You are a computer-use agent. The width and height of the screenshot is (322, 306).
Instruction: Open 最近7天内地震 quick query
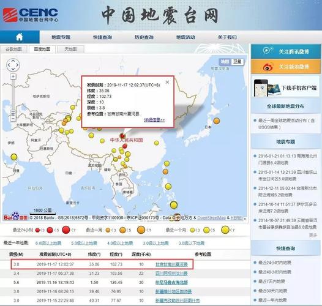(272, 282)
